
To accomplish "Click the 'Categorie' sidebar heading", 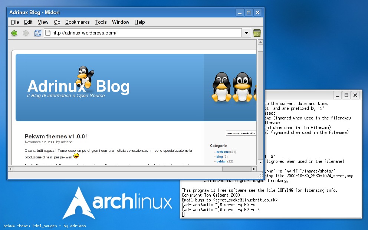I will coord(218,146).
